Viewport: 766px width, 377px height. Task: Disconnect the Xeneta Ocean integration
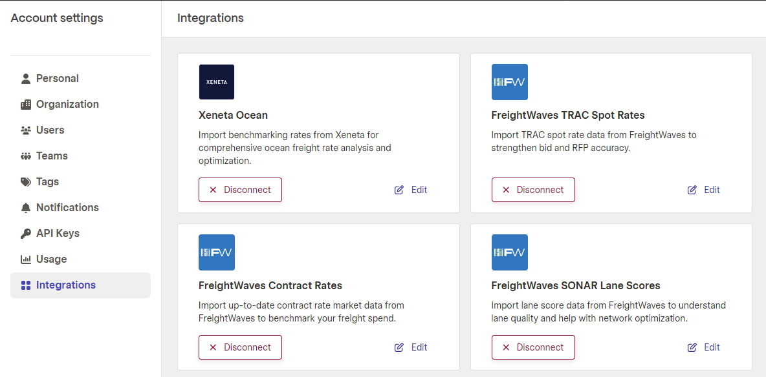click(x=241, y=190)
